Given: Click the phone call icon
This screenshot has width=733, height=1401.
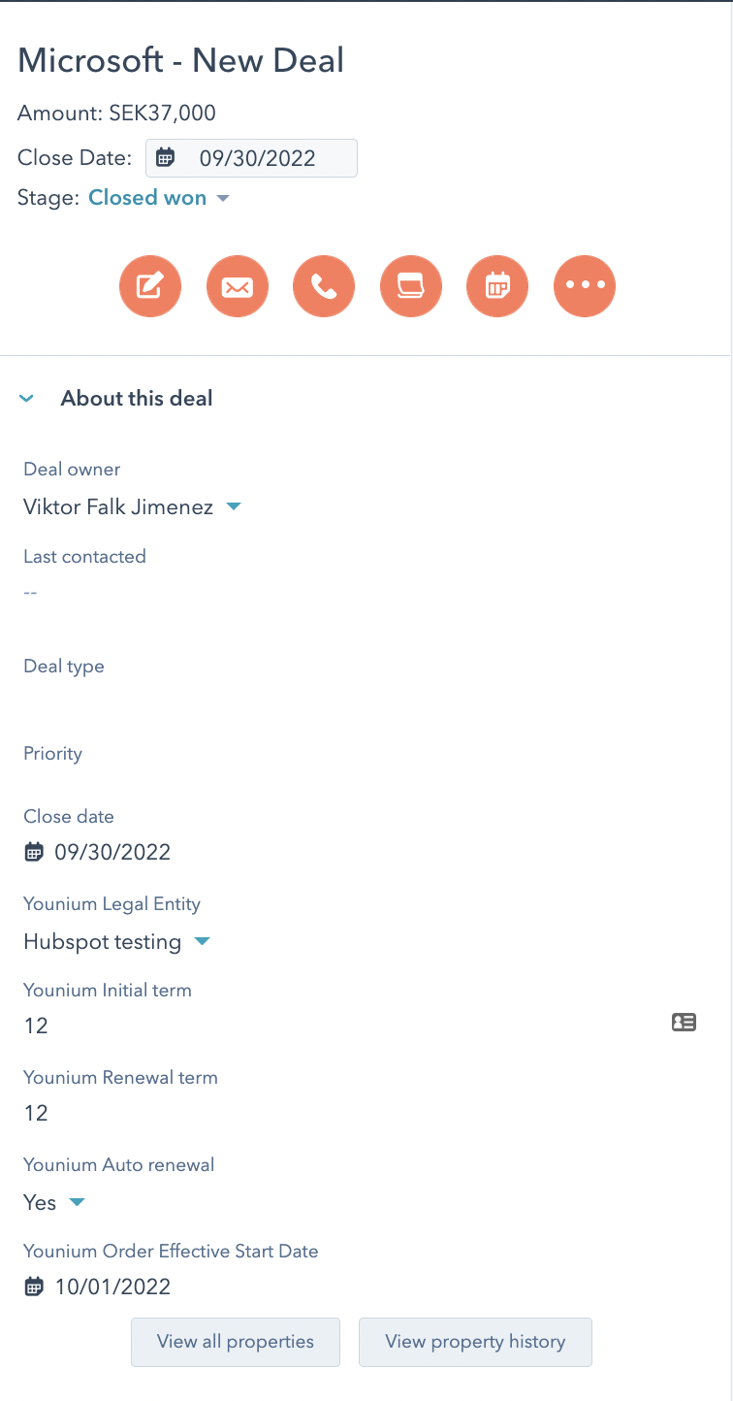Looking at the screenshot, I should click(324, 286).
